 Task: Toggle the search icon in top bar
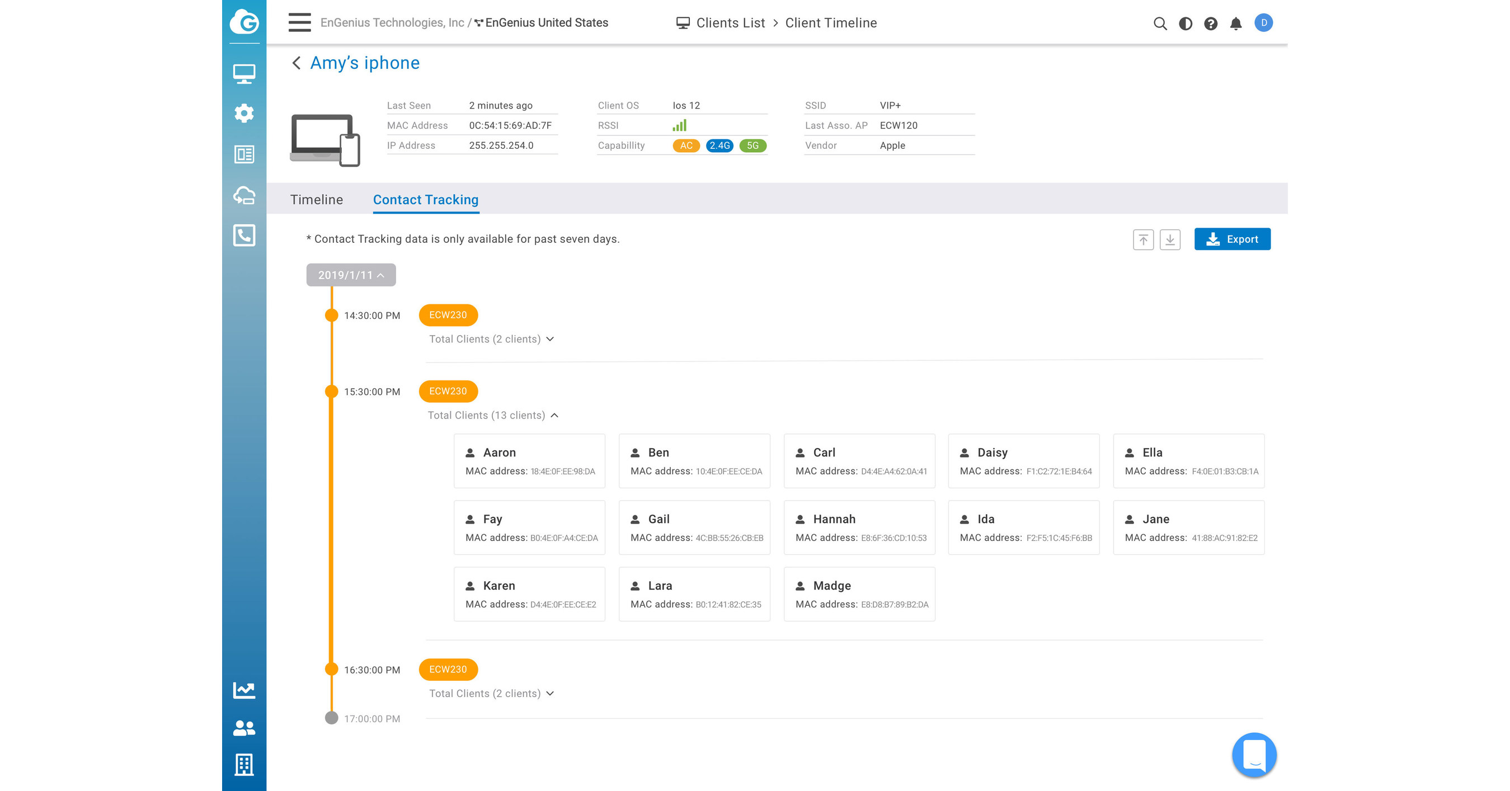coord(1159,23)
